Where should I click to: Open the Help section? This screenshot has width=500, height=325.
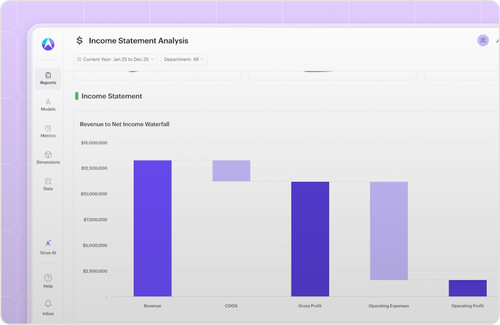[48, 281]
